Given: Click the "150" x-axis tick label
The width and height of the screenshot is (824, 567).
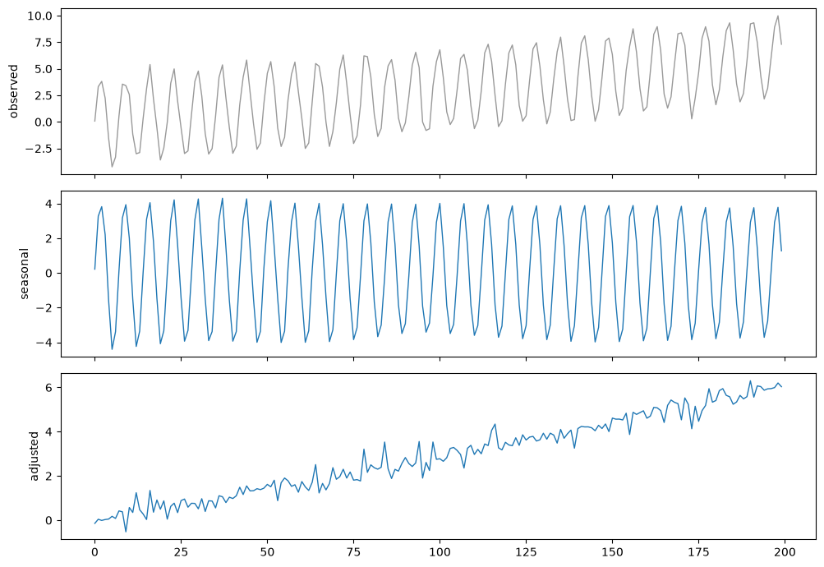Looking at the screenshot, I should (x=612, y=552).
